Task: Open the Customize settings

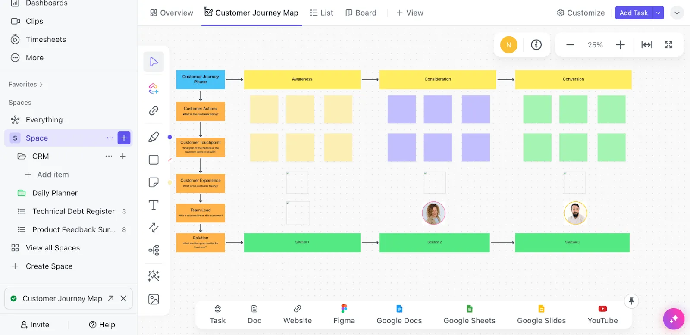Action: click(x=581, y=13)
